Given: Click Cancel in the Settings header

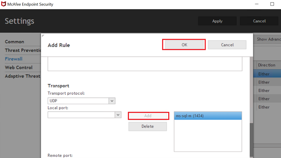Looking at the screenshot, I should click(259, 21).
